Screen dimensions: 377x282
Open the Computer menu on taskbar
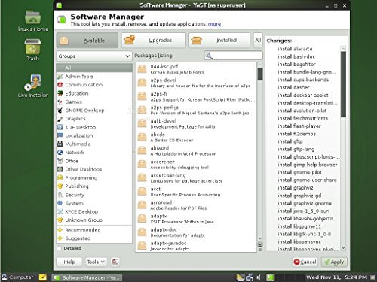tap(17, 277)
